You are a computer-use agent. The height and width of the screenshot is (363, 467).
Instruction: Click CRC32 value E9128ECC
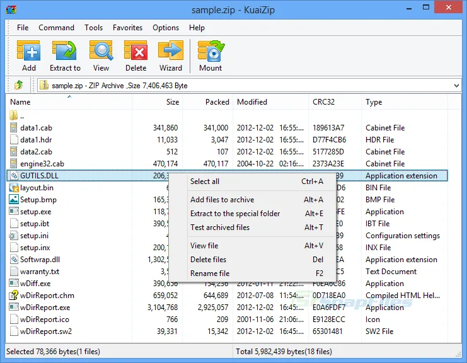pyautogui.click(x=329, y=320)
